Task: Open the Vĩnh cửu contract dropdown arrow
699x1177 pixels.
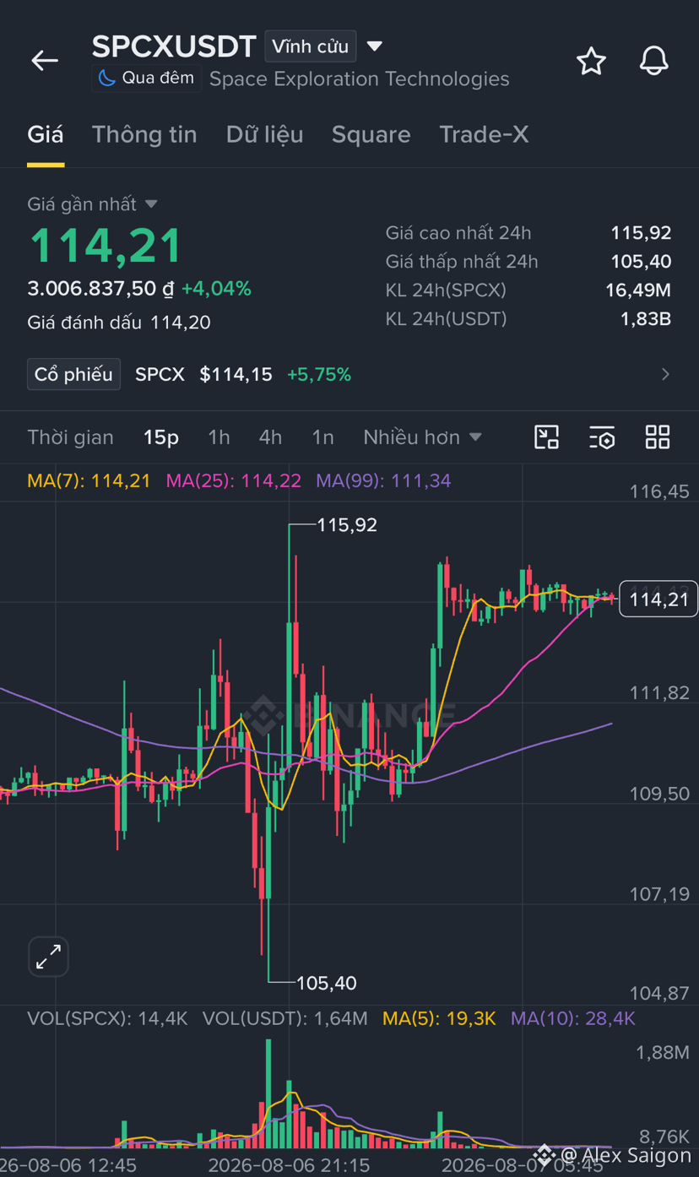Action: coord(375,46)
